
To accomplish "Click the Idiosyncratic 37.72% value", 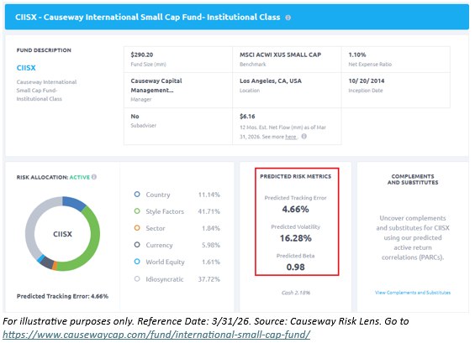I will click(x=209, y=279).
